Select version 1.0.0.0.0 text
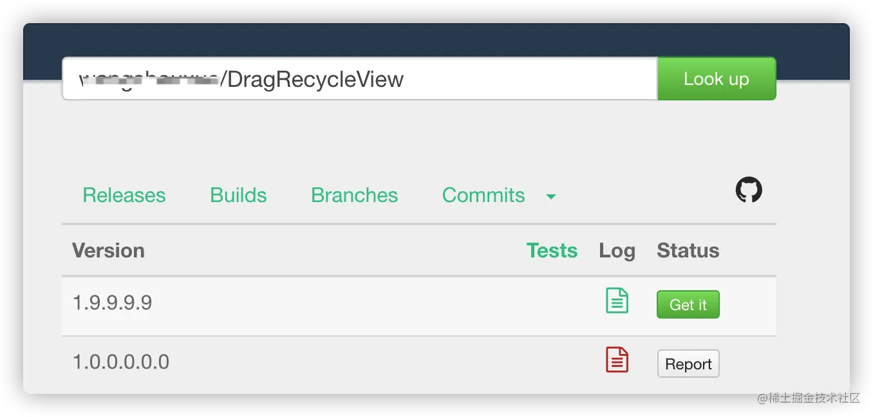The height and width of the screenshot is (417, 873). pos(121,362)
